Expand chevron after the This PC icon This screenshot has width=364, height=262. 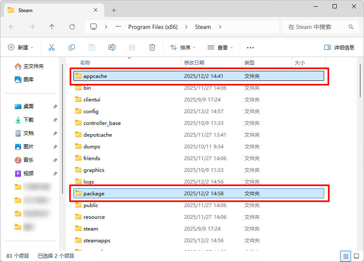[x=106, y=27]
